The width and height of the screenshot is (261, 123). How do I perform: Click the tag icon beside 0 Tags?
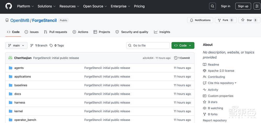[51, 45]
